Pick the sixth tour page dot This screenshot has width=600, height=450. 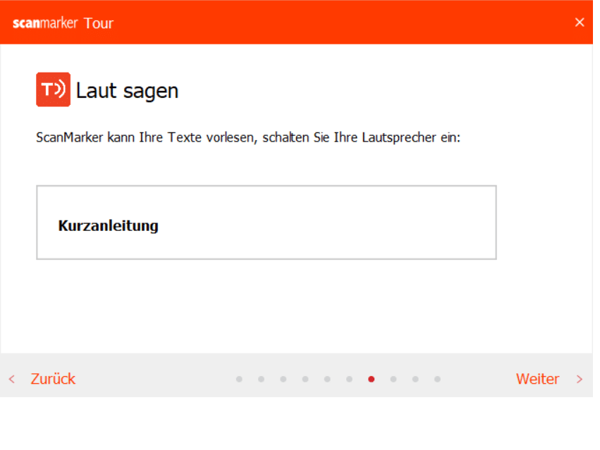349,379
